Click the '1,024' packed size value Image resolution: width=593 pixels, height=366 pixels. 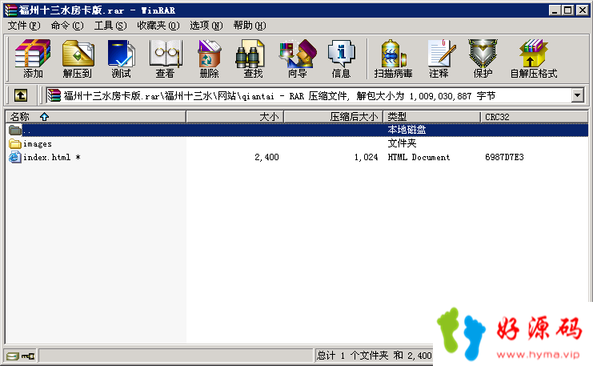coord(366,157)
